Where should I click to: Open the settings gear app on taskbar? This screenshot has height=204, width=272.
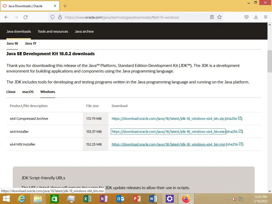click(x=169, y=199)
